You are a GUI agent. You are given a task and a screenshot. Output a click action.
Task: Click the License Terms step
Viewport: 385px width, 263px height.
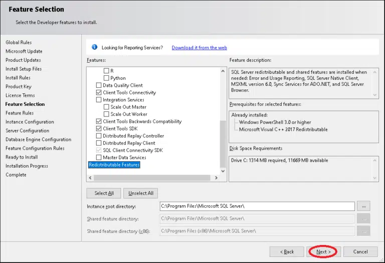pos(20,95)
